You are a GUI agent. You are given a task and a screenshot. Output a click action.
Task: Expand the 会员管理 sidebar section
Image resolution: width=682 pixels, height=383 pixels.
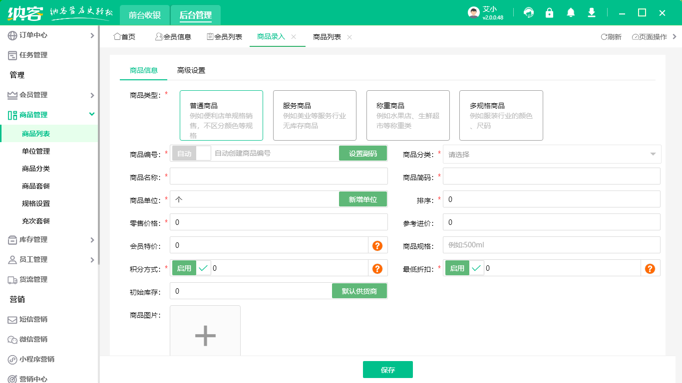coord(35,95)
